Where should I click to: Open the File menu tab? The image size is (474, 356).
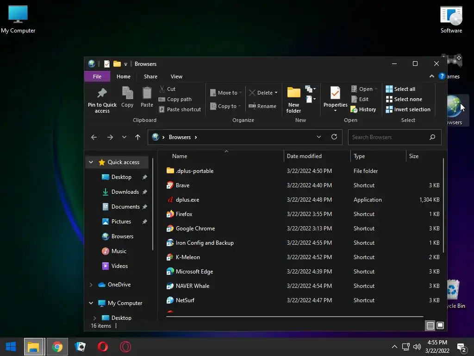(97, 76)
